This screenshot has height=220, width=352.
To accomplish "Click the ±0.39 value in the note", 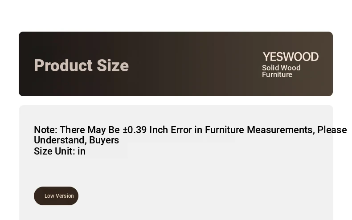I will pyautogui.click(x=135, y=130).
